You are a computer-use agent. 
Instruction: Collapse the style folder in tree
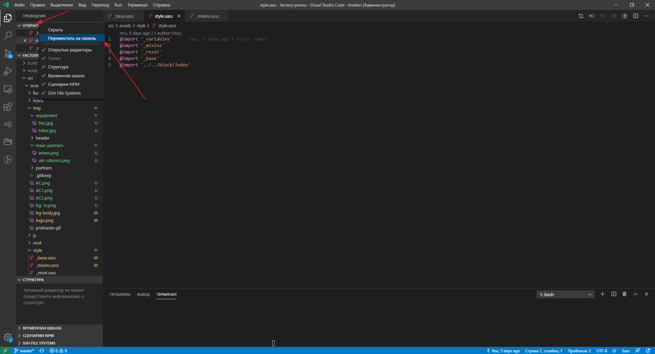pos(60,250)
